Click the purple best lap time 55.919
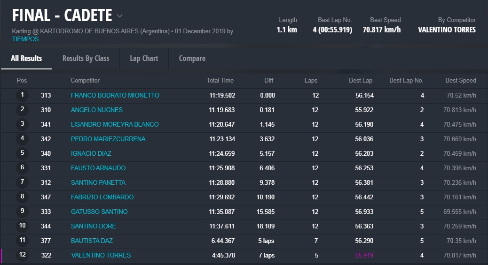This screenshot has height=265, width=488. tap(363, 256)
